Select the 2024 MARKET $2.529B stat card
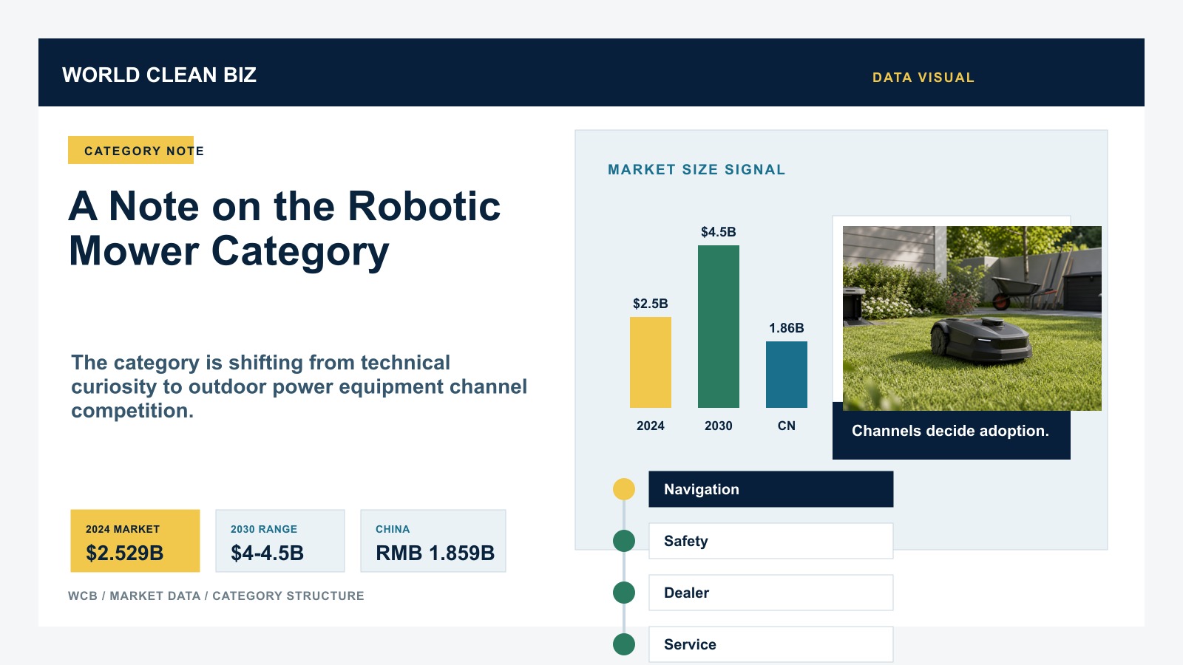 [x=135, y=541]
